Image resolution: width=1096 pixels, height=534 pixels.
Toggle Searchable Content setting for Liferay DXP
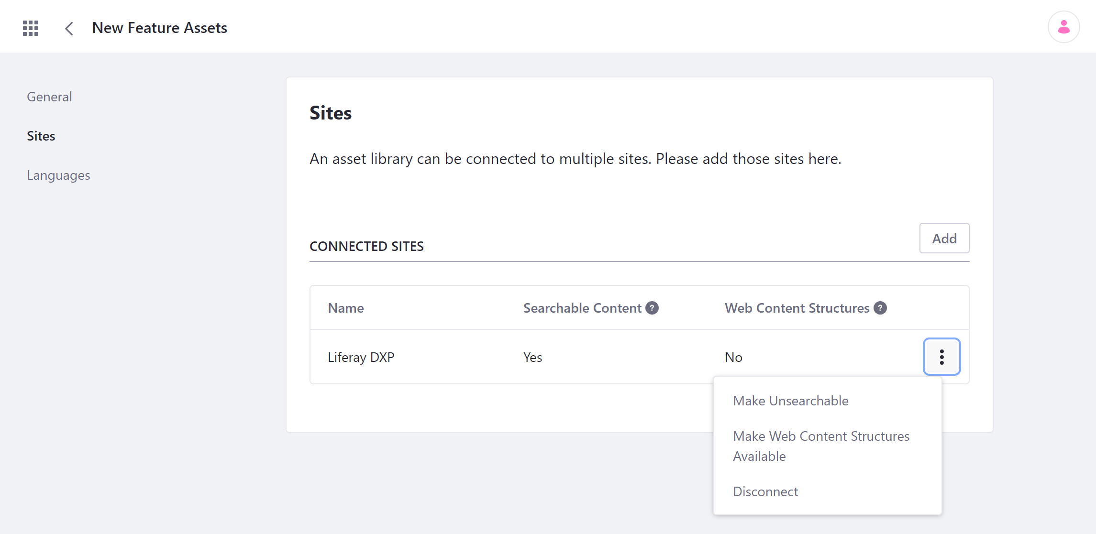[791, 401]
